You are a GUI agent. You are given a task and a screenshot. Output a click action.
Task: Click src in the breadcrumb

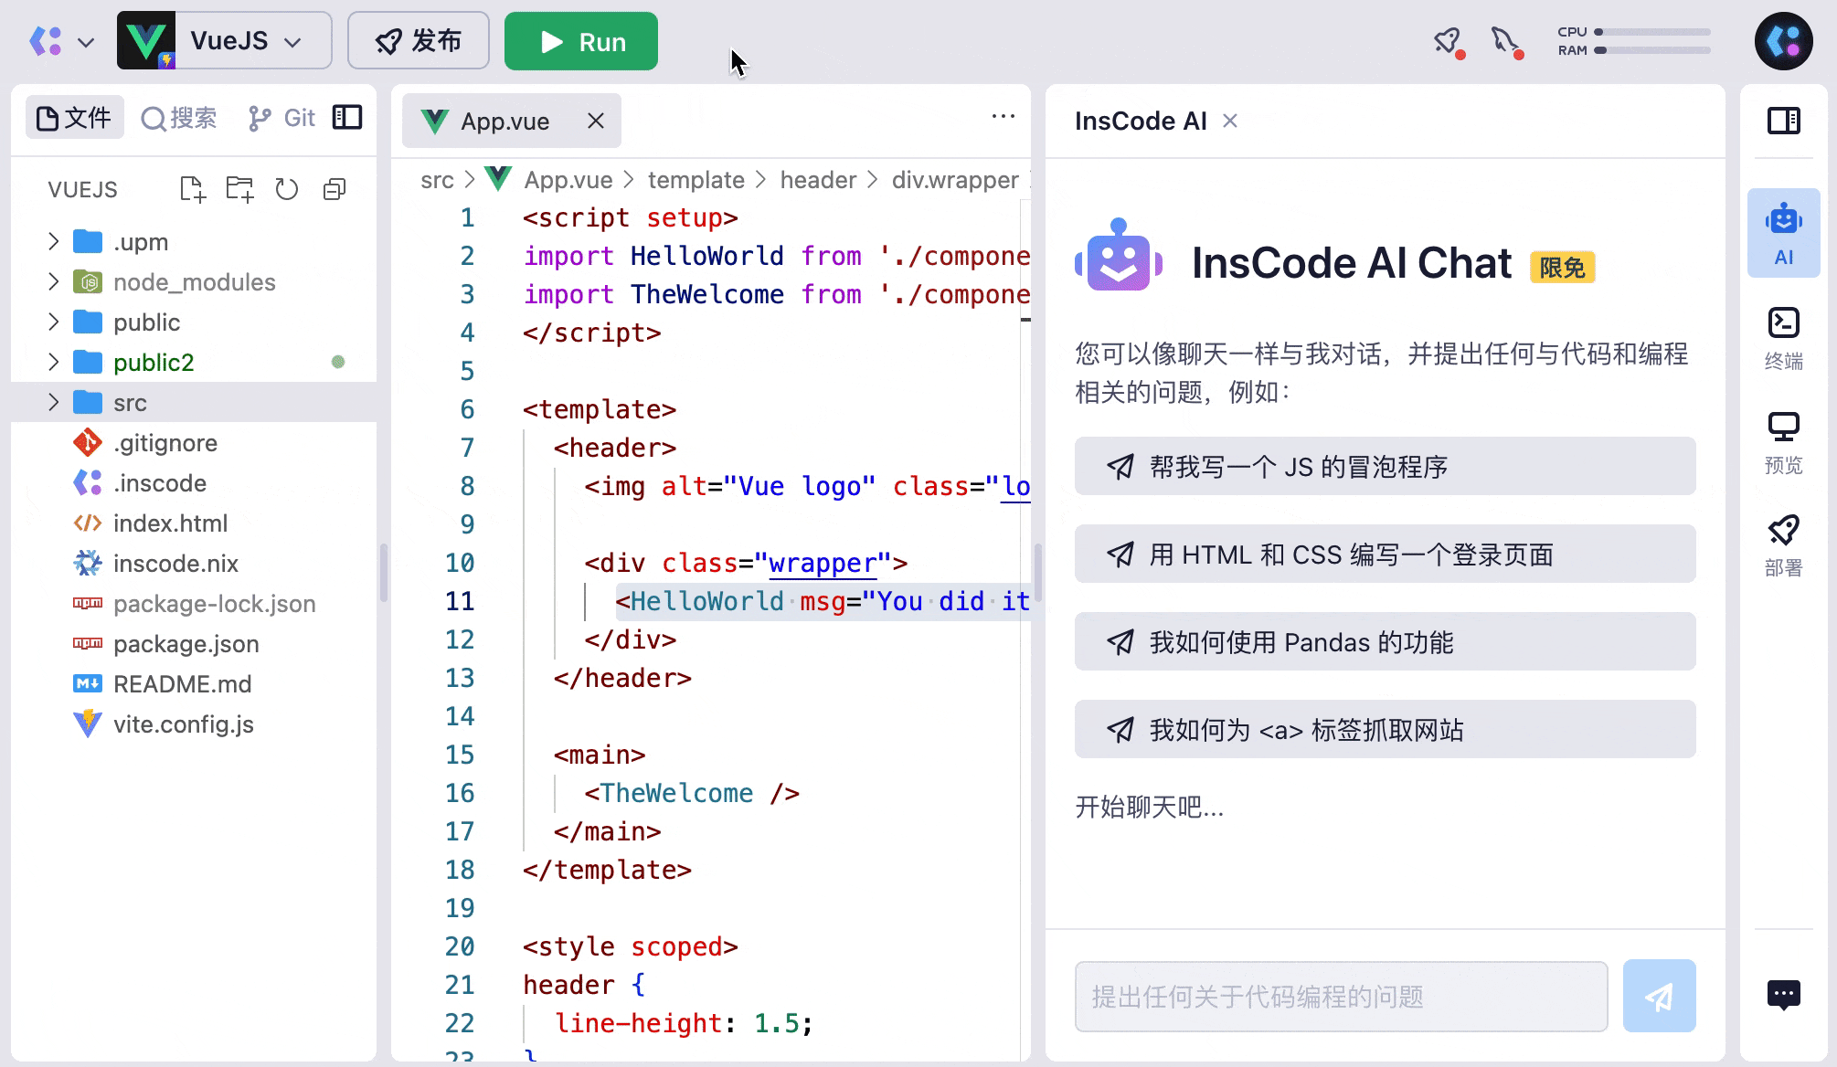point(437,180)
